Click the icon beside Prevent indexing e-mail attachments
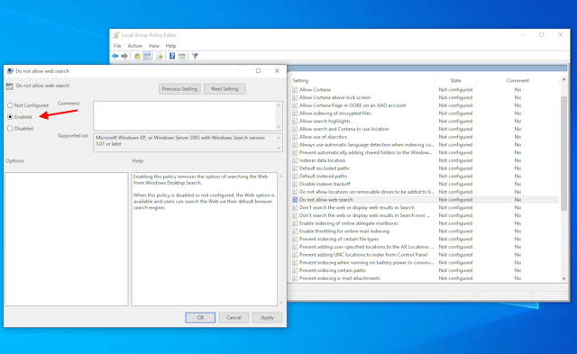 295,278
